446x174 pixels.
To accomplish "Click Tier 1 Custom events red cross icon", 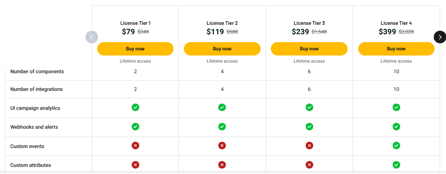I will tap(135, 146).
